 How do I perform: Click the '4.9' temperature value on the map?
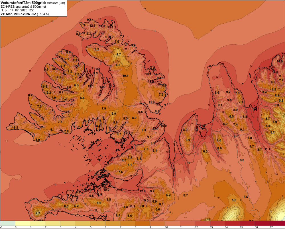(x=275, y=122)
